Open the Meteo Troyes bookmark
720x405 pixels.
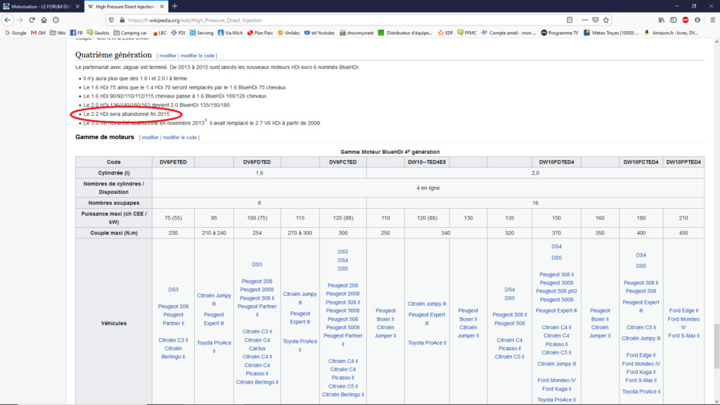pyautogui.click(x=611, y=33)
